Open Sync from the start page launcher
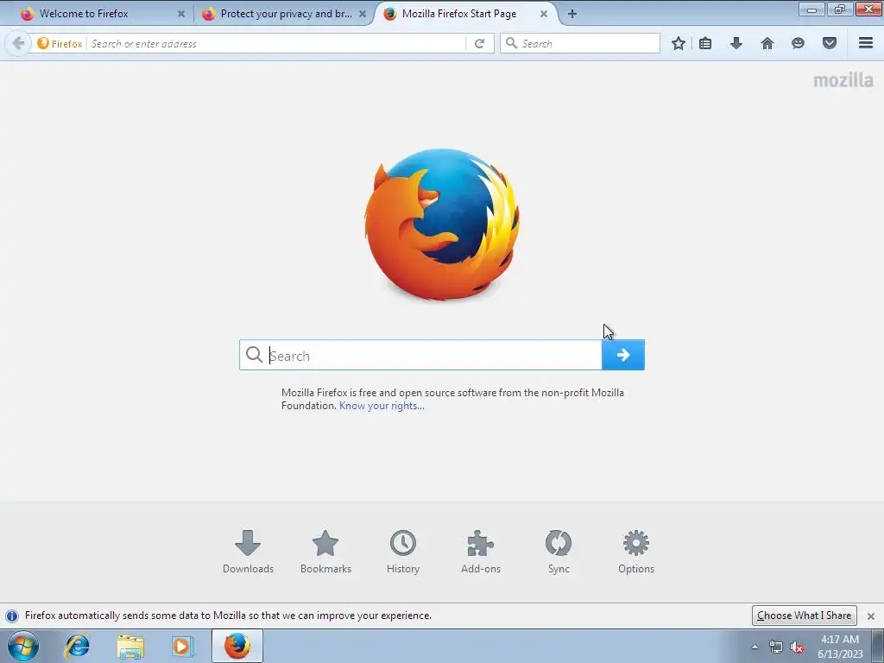This screenshot has width=884, height=663. click(559, 552)
